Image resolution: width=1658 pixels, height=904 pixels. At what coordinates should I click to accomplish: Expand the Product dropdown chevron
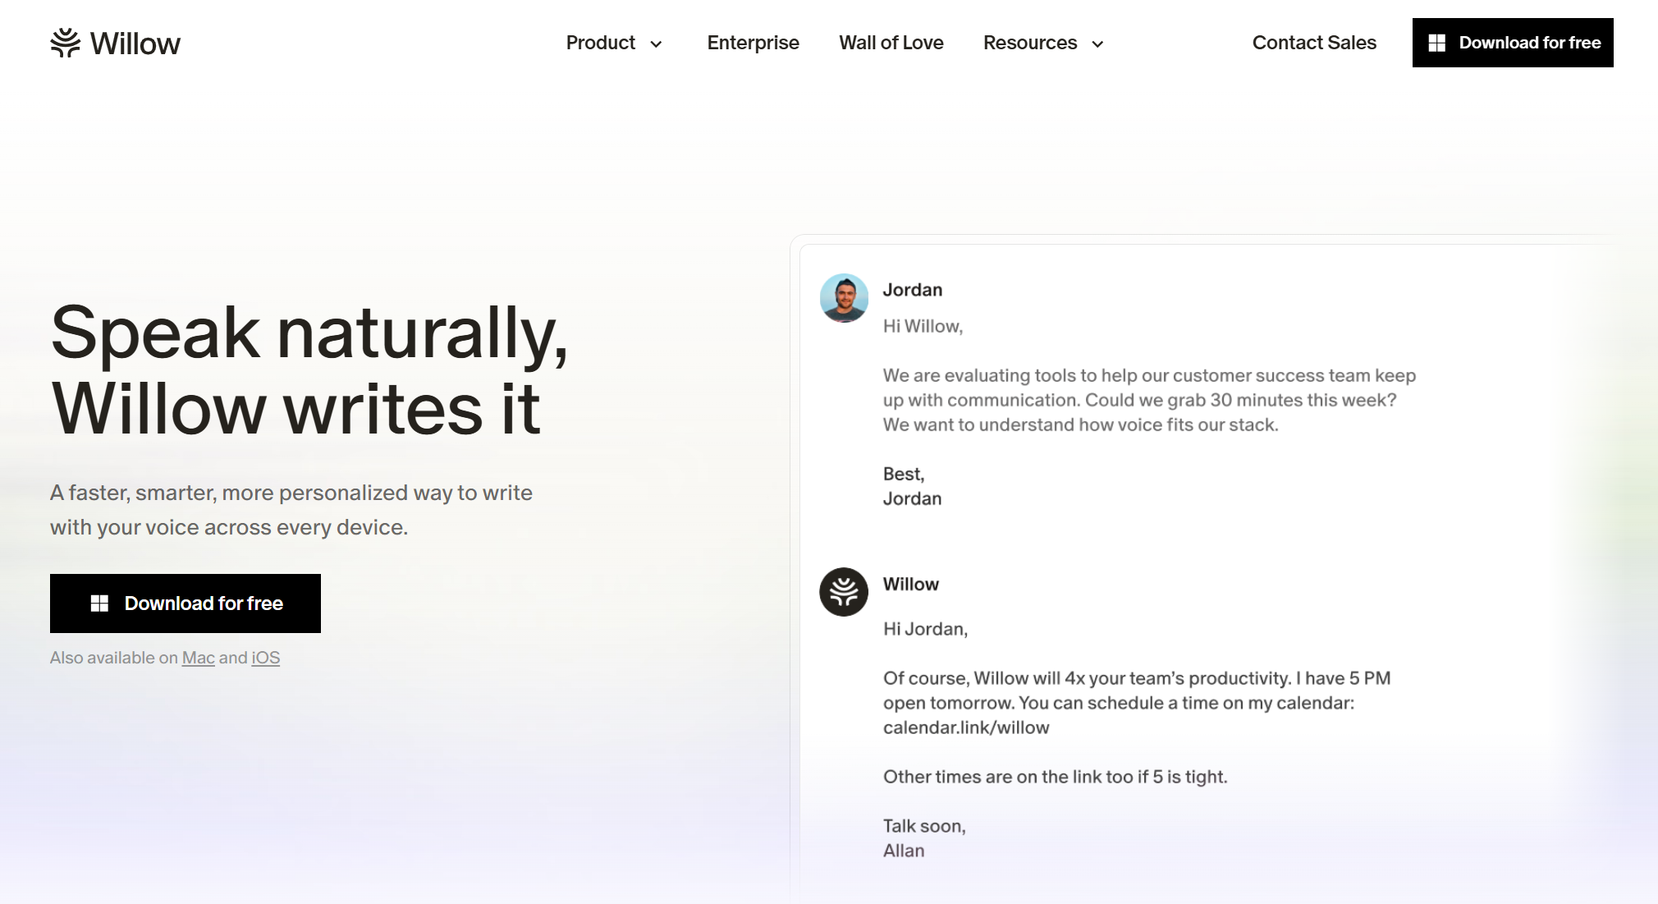pos(656,44)
